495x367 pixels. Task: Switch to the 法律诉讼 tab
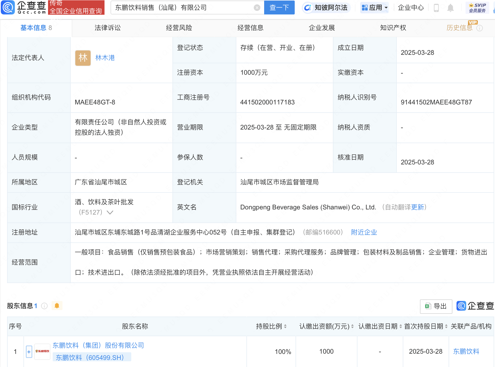[x=108, y=28]
